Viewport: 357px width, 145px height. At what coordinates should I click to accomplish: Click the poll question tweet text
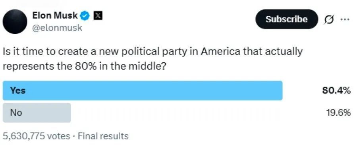(x=152, y=59)
